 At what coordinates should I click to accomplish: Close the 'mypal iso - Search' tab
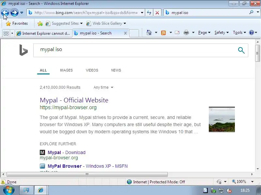pos(125,33)
